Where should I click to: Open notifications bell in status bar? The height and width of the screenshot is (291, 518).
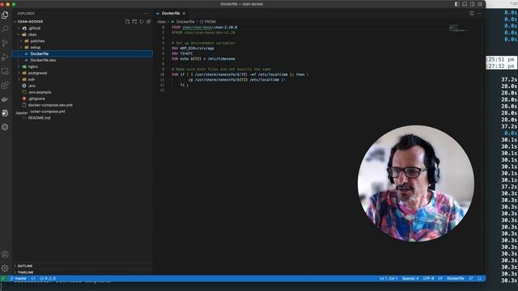pos(480,278)
